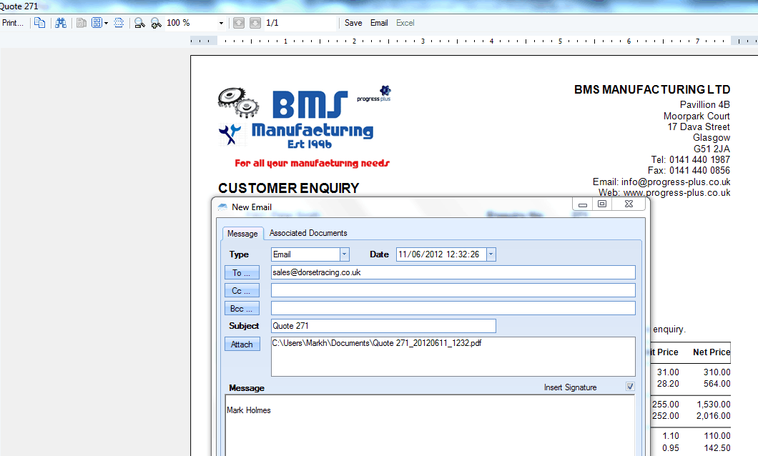
Task: Toggle the Insert Signature checkbox
Action: (630, 387)
